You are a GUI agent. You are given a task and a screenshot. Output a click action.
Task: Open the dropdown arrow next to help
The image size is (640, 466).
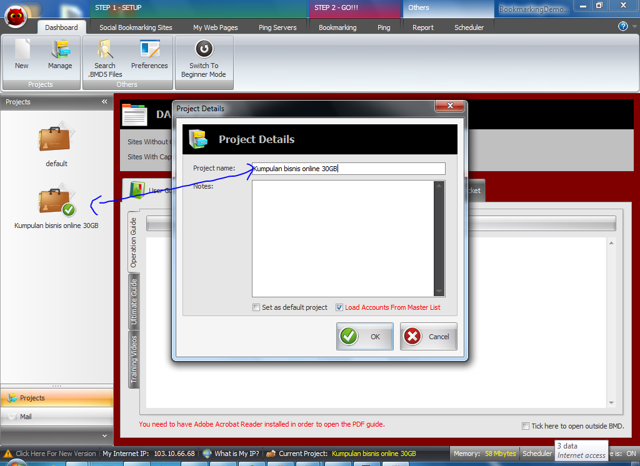[x=635, y=26]
